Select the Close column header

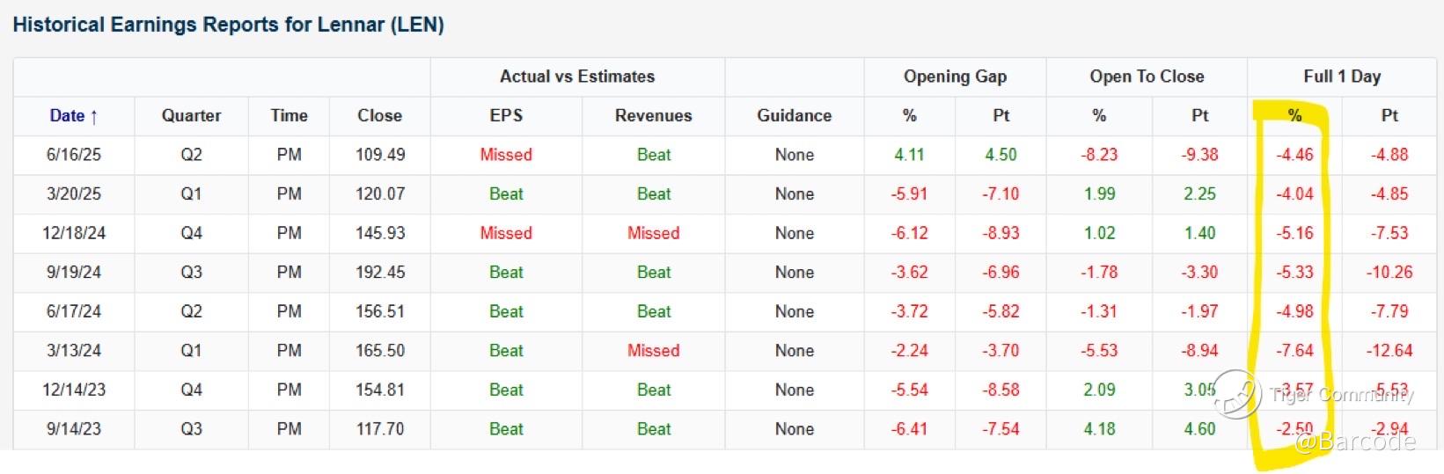pos(379,116)
